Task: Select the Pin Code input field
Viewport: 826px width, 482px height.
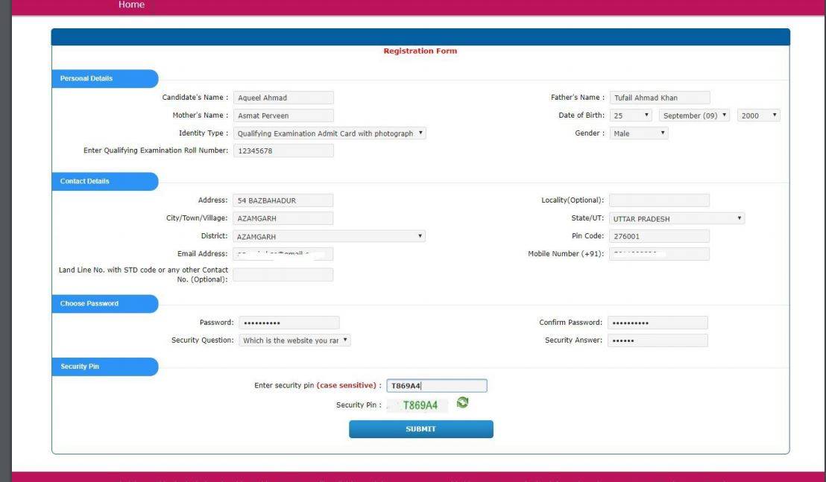Action: pos(659,236)
